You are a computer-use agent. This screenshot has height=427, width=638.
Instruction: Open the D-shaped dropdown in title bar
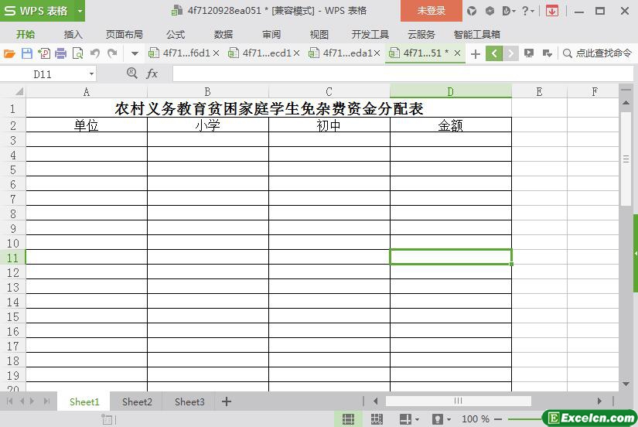(507, 11)
